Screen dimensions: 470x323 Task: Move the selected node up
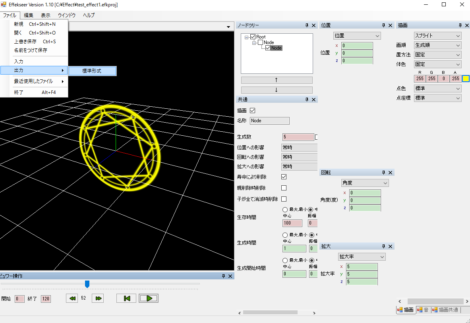[x=277, y=80]
